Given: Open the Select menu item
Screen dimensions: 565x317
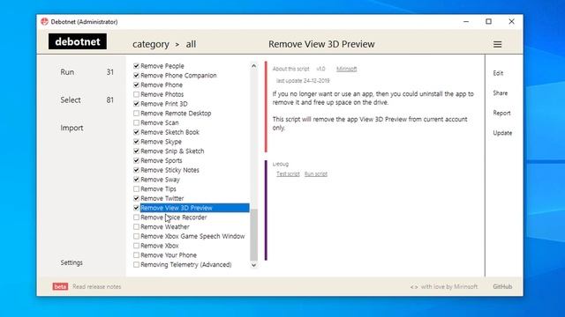Looking at the screenshot, I should (71, 100).
